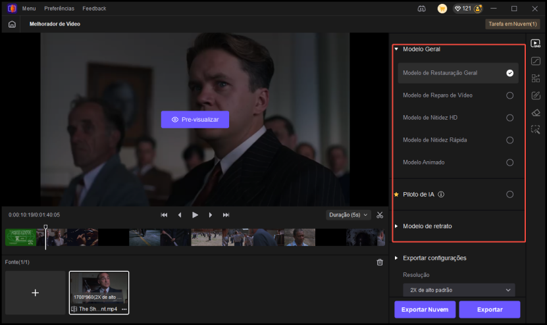Open the selection cutout sidebar icon
This screenshot has height=325, width=547.
[536, 130]
